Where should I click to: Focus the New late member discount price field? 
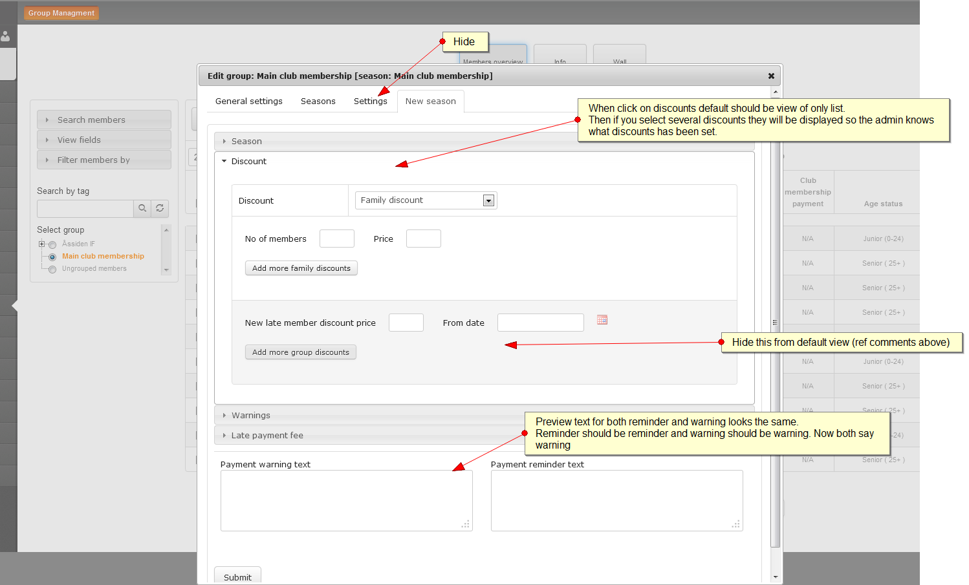click(x=406, y=323)
